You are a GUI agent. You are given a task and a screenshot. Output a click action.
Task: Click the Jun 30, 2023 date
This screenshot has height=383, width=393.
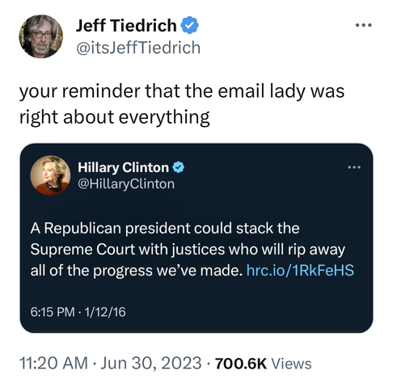(151, 363)
